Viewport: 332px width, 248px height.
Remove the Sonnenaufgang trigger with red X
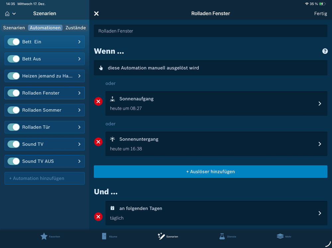[98, 102]
